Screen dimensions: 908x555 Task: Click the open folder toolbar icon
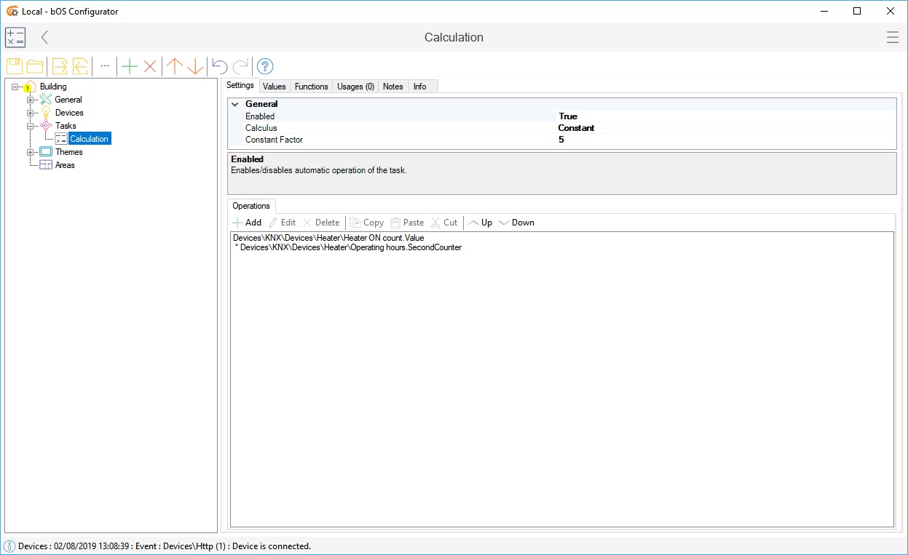(34, 66)
